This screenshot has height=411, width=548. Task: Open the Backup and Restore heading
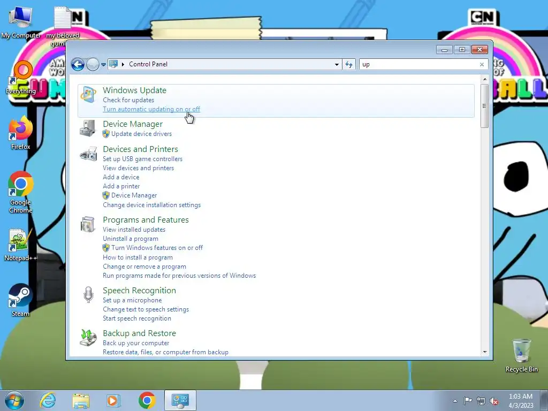[x=140, y=333]
